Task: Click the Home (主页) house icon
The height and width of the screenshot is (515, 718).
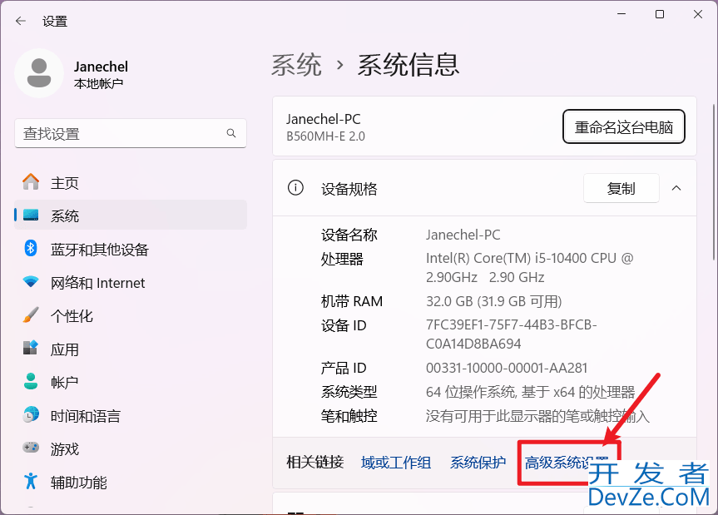Action: (x=31, y=182)
